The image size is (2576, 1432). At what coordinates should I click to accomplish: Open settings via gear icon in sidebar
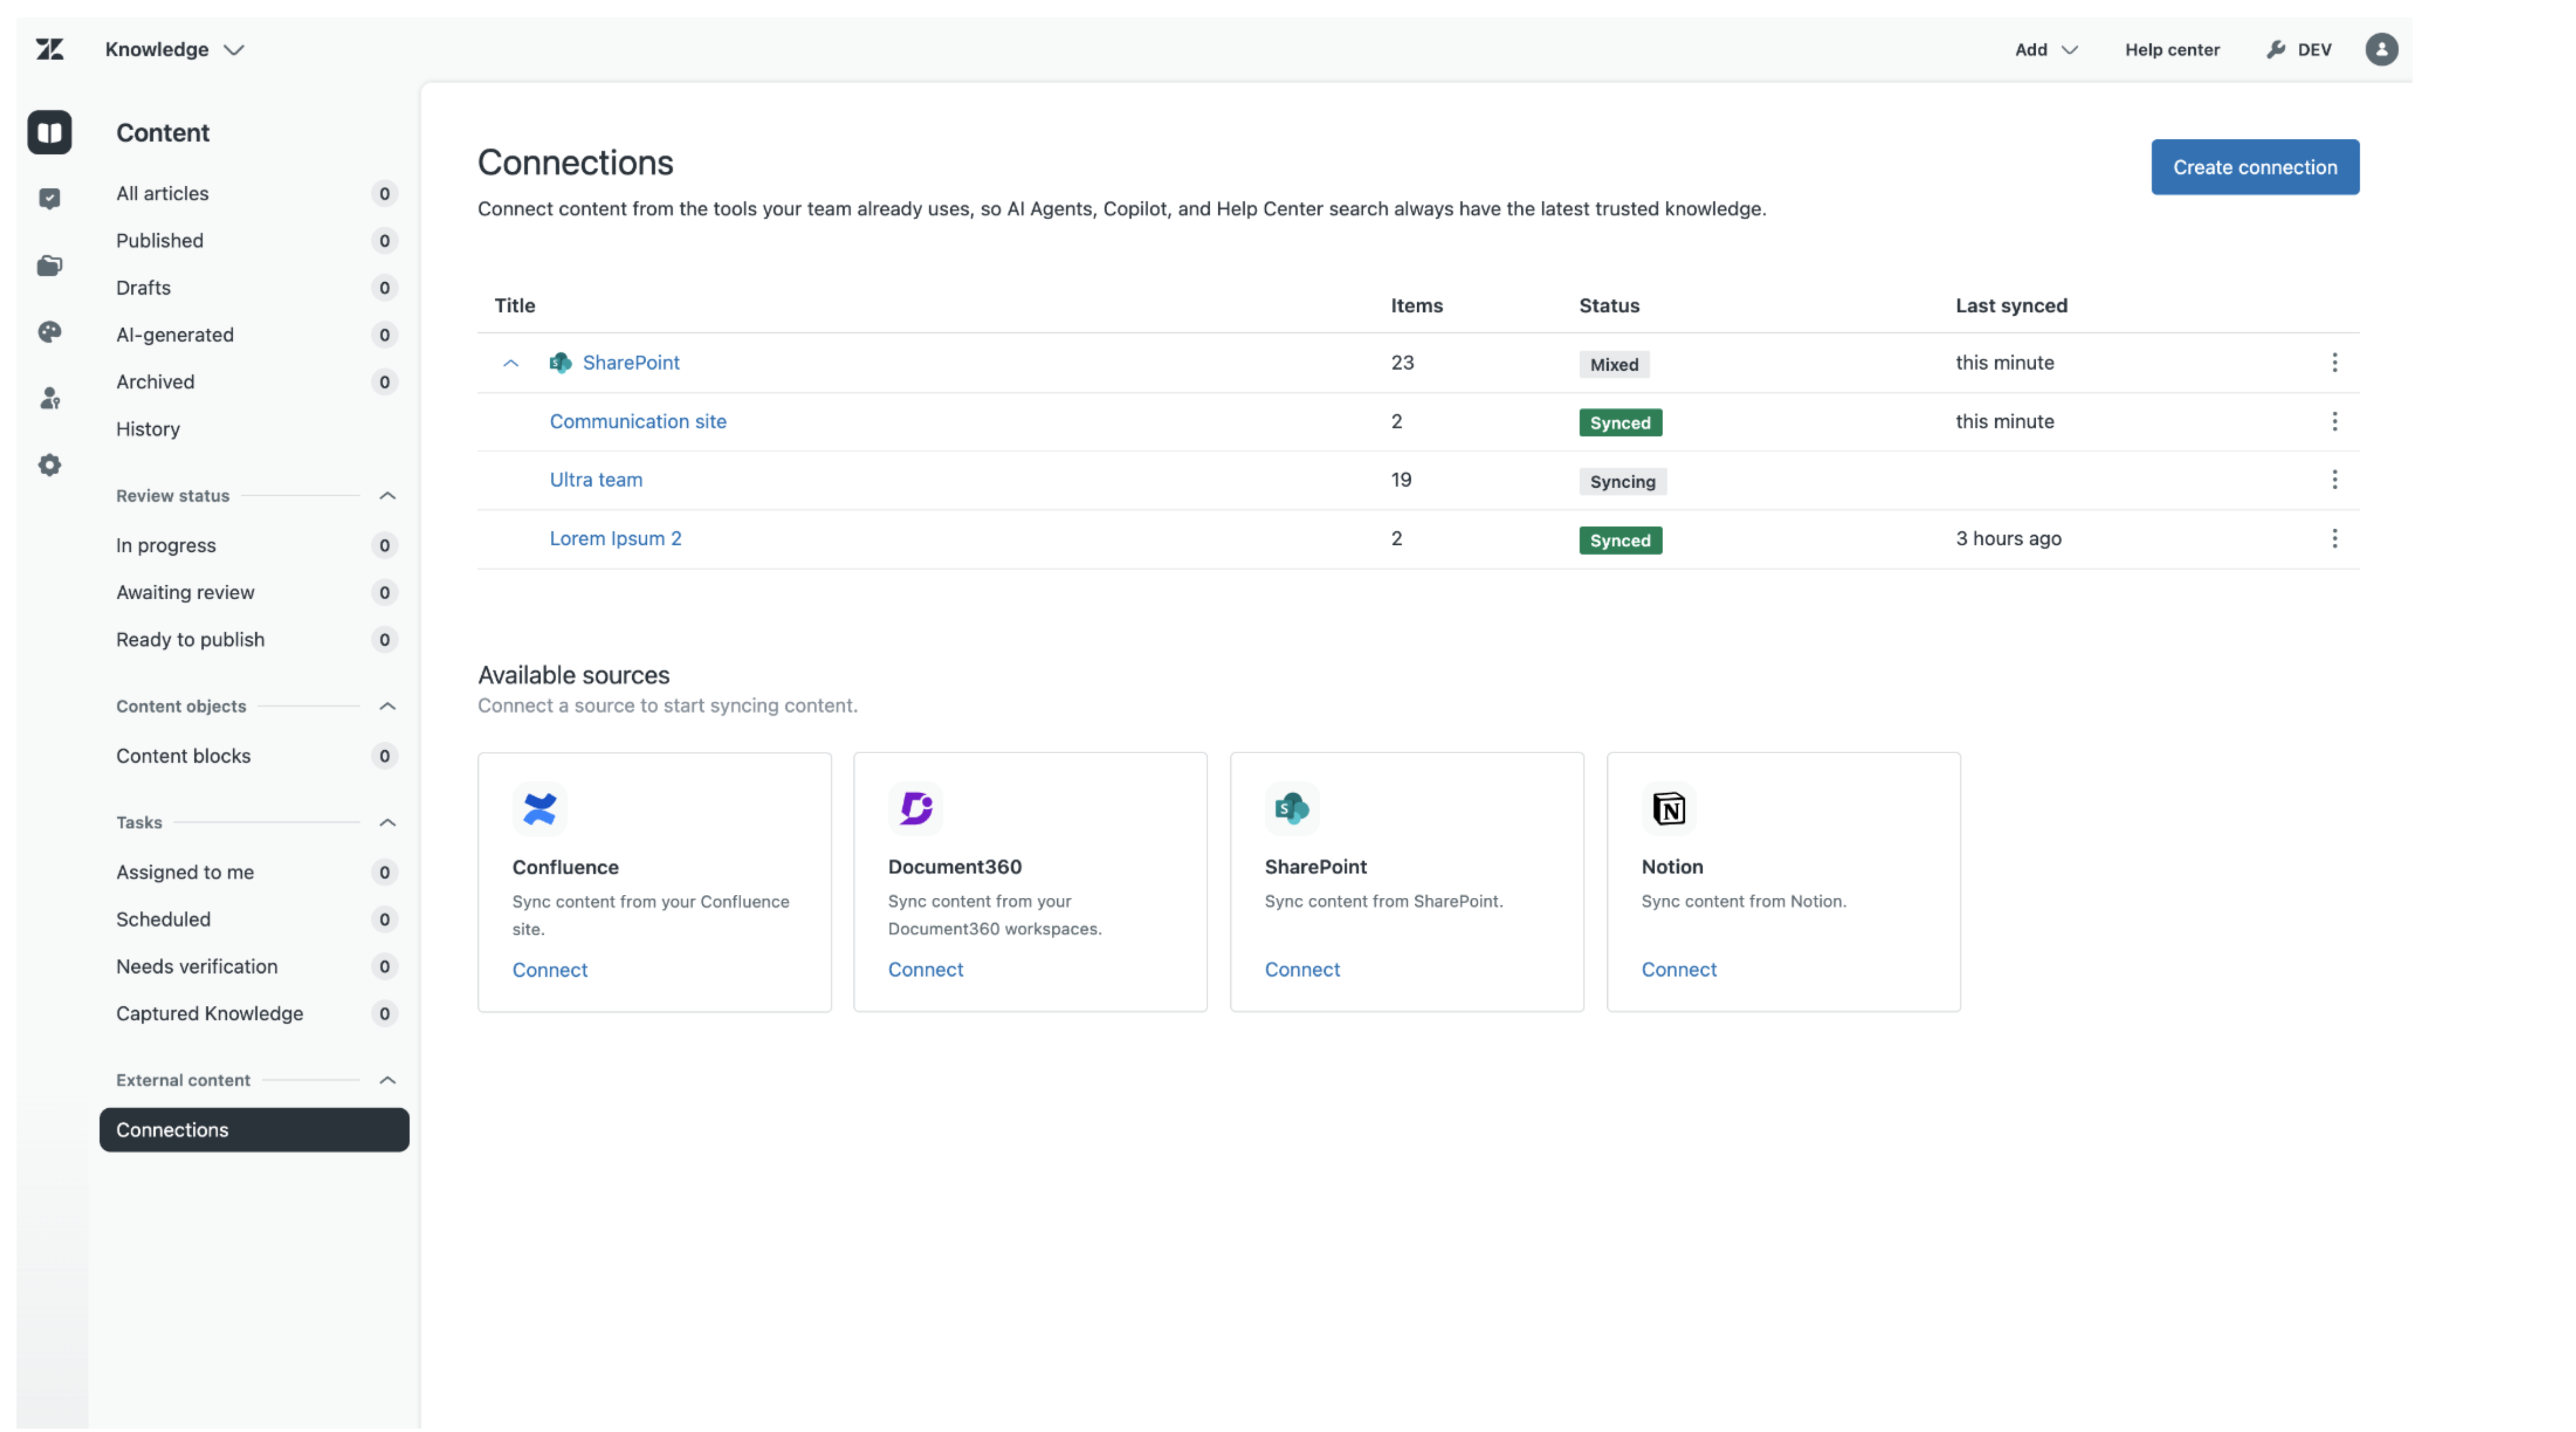50,464
